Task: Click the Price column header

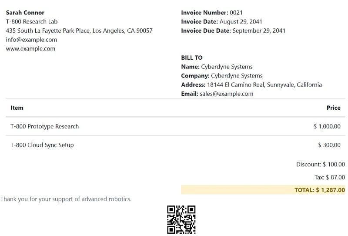Action: (x=333, y=108)
